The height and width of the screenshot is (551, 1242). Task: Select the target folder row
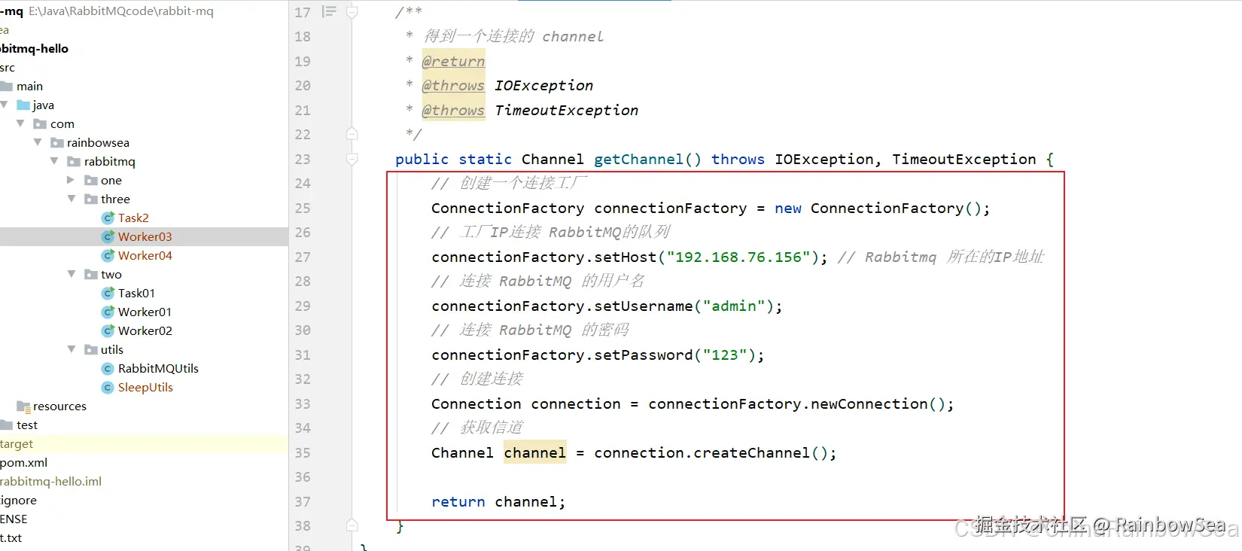[144, 443]
